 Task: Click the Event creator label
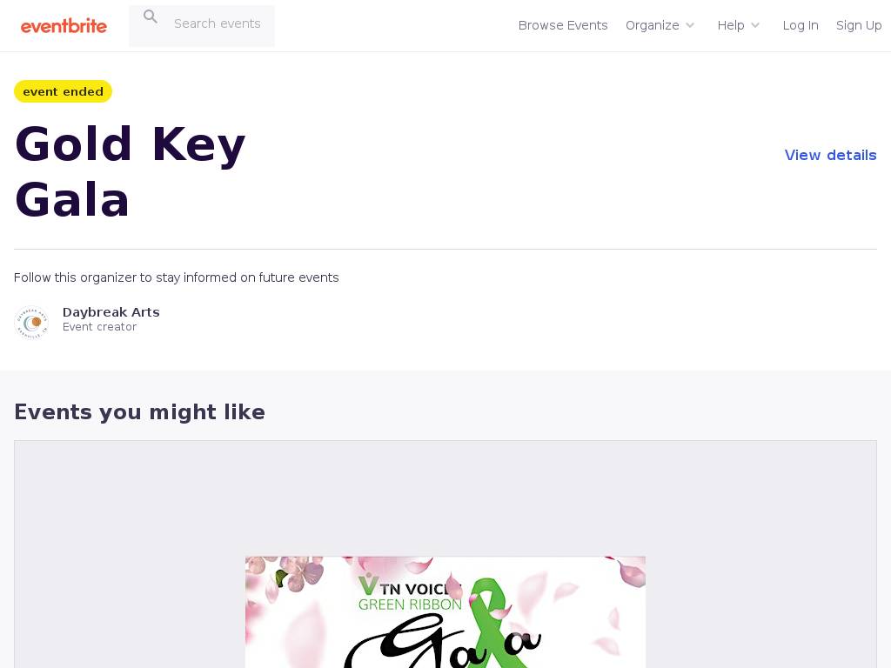coord(99,327)
